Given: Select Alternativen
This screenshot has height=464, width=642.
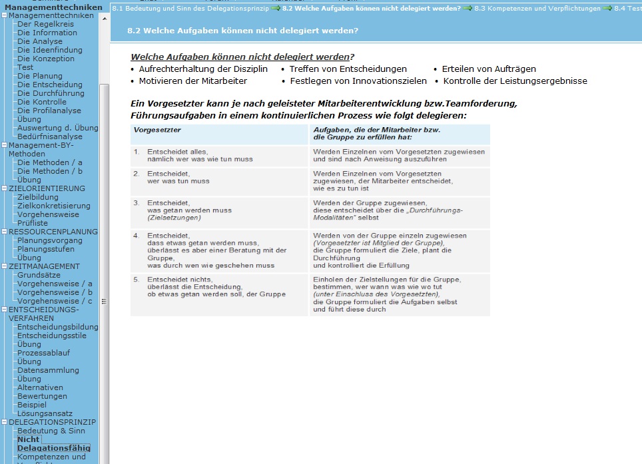Looking at the screenshot, I should [40, 387].
